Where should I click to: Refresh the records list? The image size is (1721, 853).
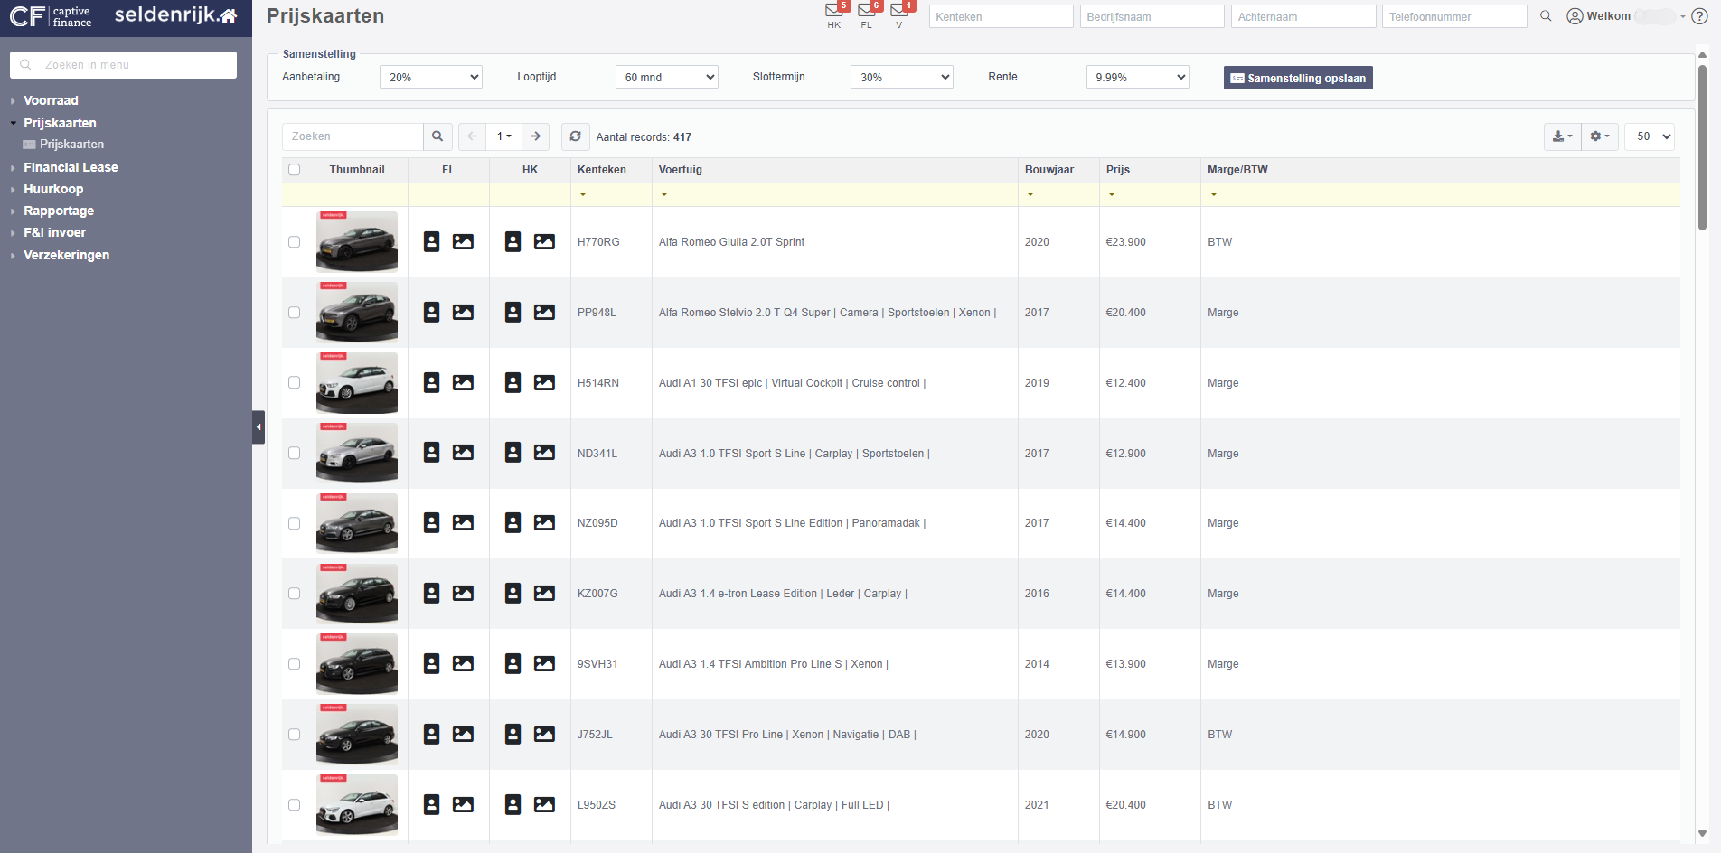575,136
